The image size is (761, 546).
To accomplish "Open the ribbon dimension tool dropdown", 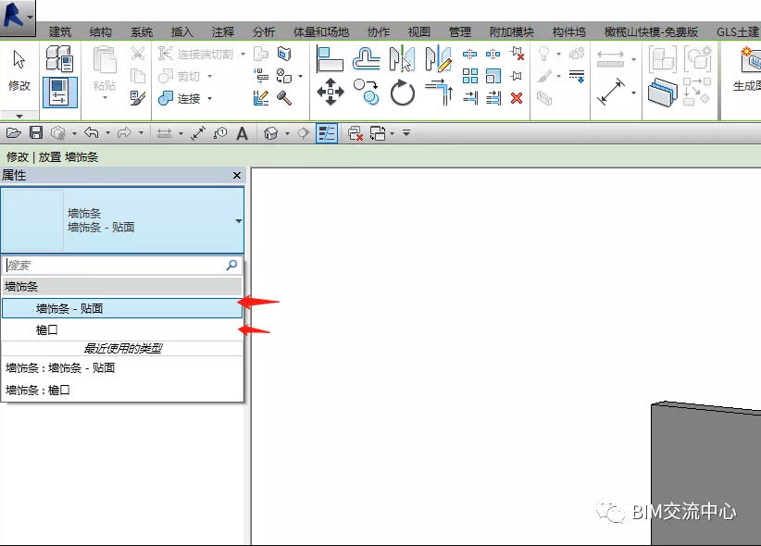I will pyautogui.click(x=633, y=93).
